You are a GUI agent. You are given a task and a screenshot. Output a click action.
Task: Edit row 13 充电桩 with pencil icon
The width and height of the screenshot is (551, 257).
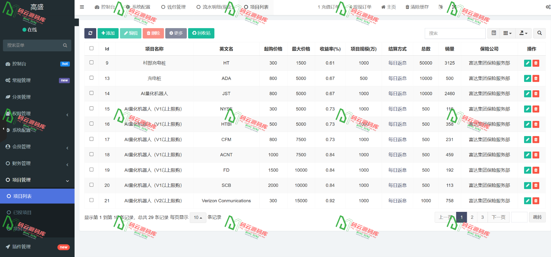click(x=527, y=78)
